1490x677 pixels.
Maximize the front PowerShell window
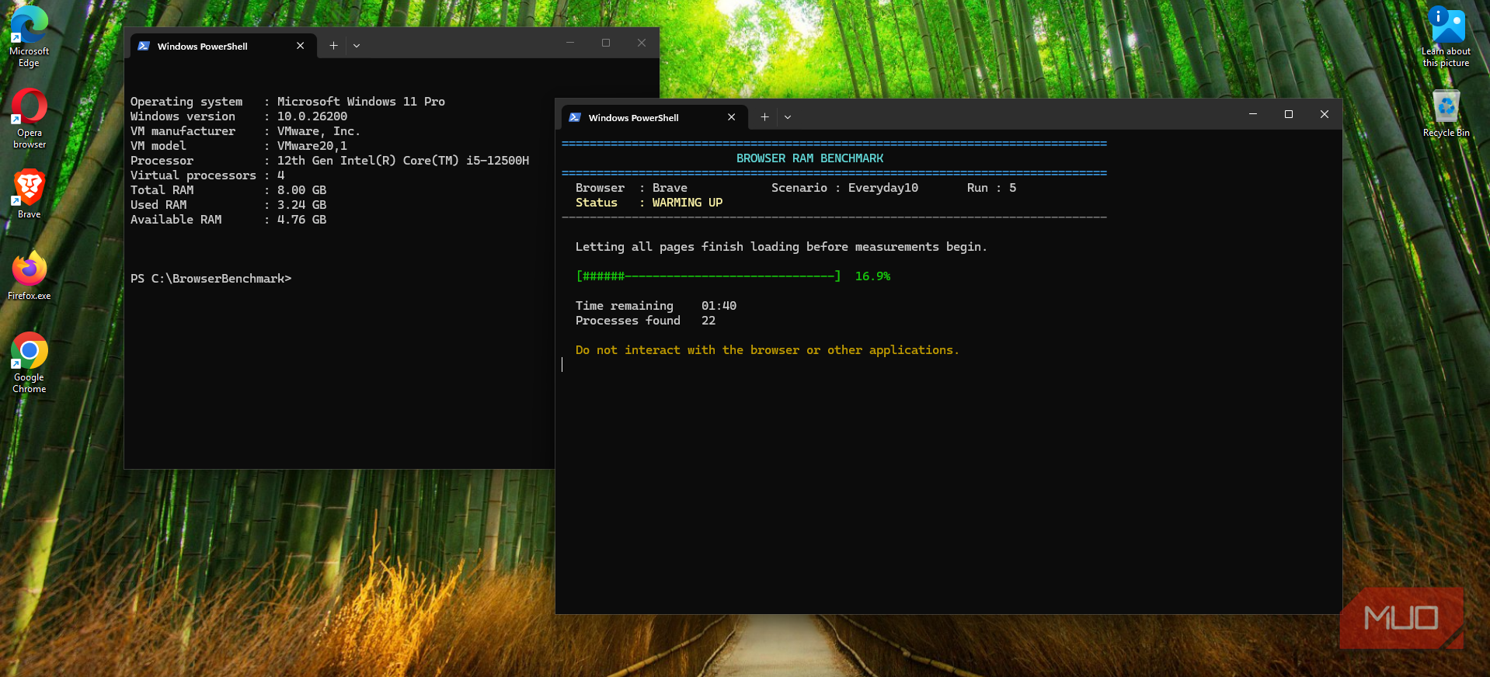click(1289, 114)
